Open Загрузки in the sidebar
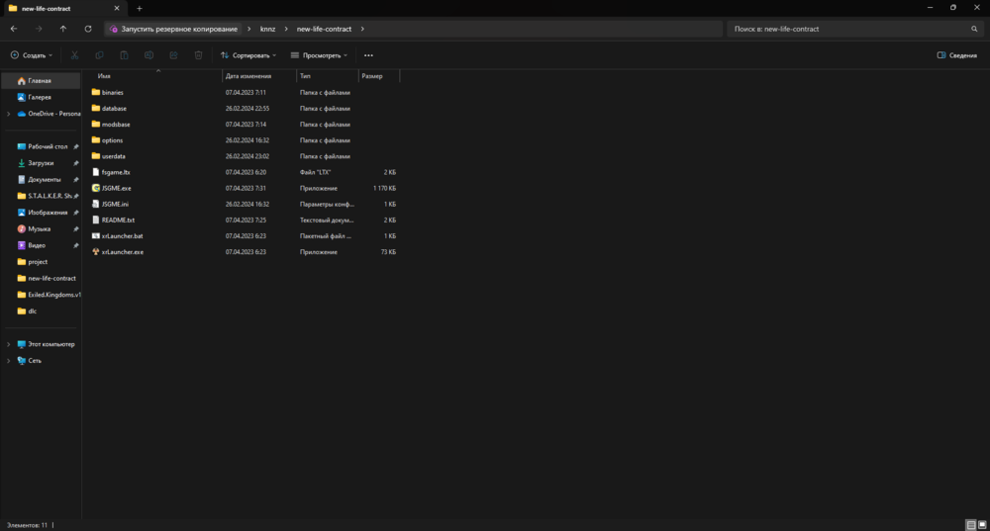 point(41,163)
